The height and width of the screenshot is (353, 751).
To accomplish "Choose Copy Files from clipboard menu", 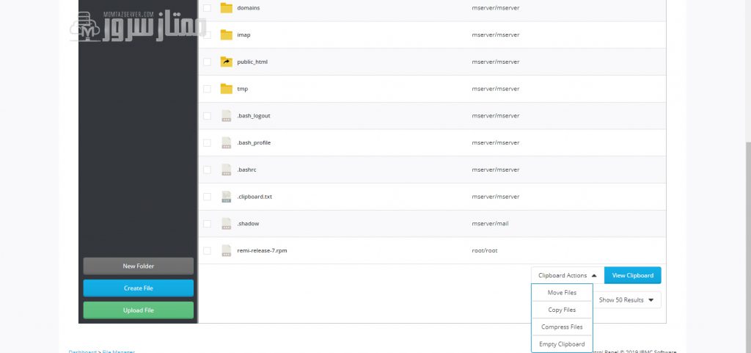I will coord(562,310).
